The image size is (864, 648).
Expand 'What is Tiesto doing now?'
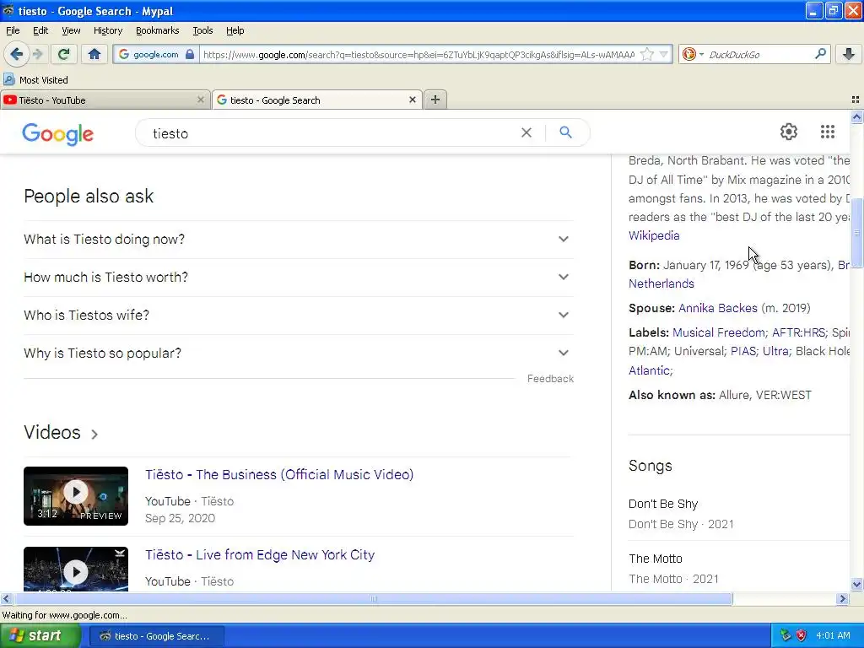coord(298,239)
